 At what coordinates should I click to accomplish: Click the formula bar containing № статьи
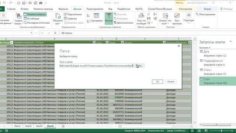point(147,33)
